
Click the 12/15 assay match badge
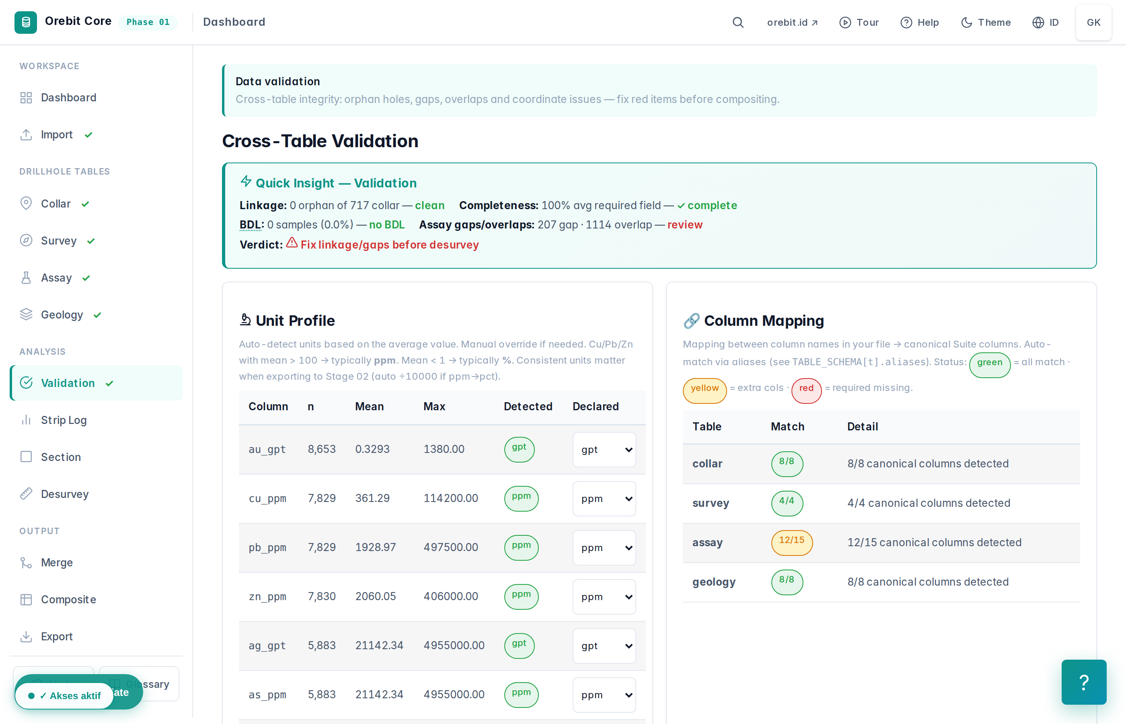(x=792, y=542)
